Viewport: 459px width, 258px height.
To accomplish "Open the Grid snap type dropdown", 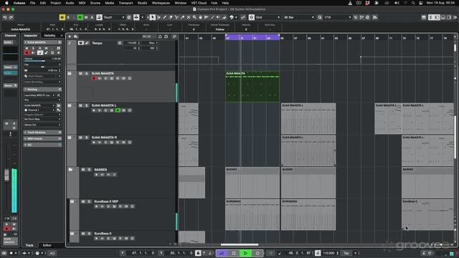I will point(268,17).
